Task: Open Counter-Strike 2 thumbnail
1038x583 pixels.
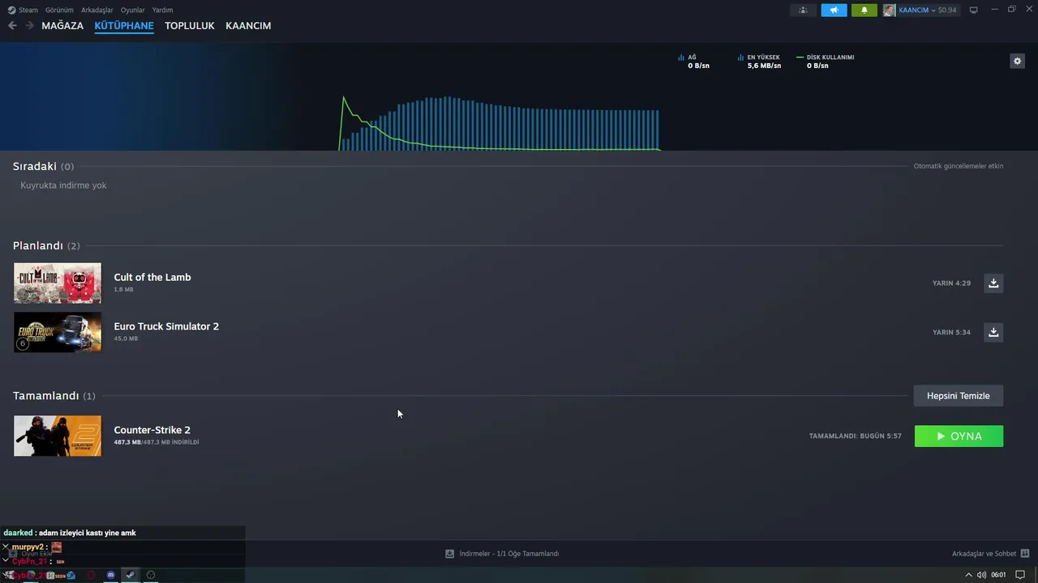Action: tap(58, 436)
